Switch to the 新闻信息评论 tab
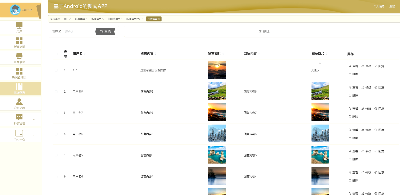Screen dimensions: 400x195 pyautogui.click(x=134, y=19)
